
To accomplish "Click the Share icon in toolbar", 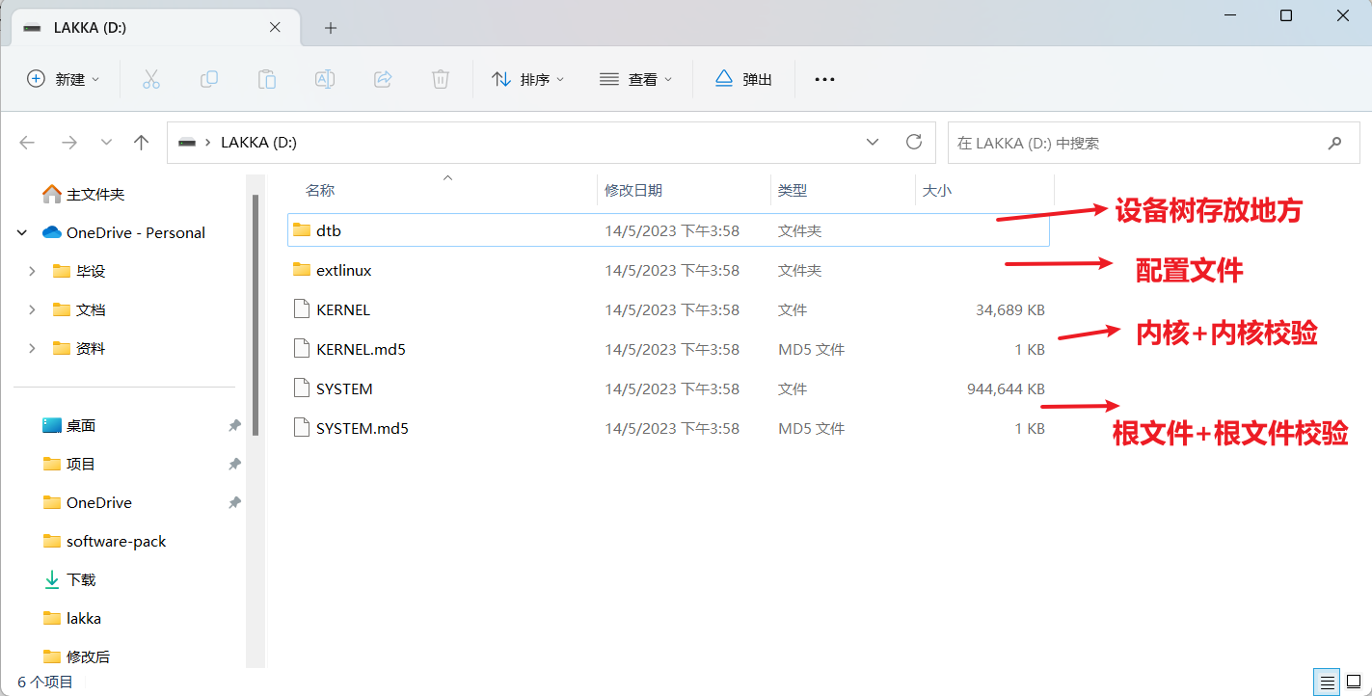I will [383, 79].
